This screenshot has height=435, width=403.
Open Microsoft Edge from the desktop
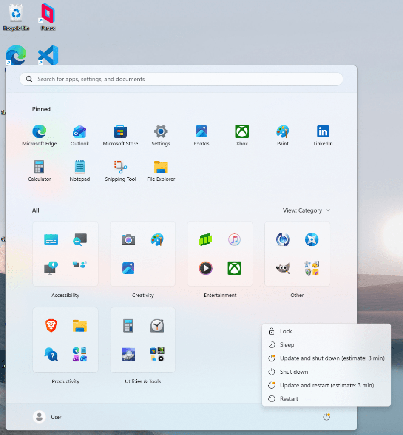click(16, 55)
